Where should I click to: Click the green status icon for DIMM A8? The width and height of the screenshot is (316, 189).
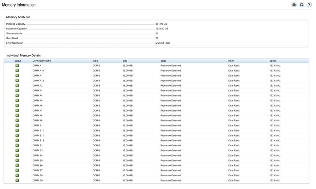(17, 115)
